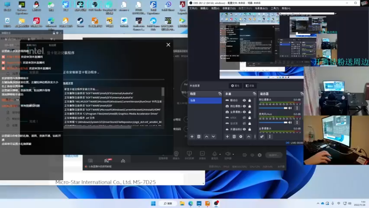Open source Properties button above docks

235,86
